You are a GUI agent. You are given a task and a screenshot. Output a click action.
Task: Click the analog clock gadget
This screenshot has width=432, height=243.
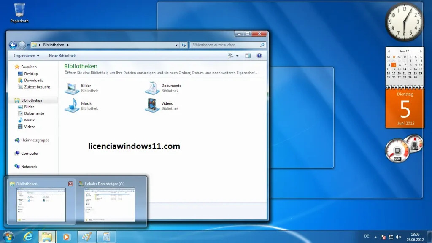click(404, 22)
